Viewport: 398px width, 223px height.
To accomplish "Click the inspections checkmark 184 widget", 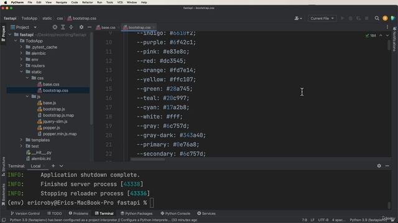I will point(371,35).
